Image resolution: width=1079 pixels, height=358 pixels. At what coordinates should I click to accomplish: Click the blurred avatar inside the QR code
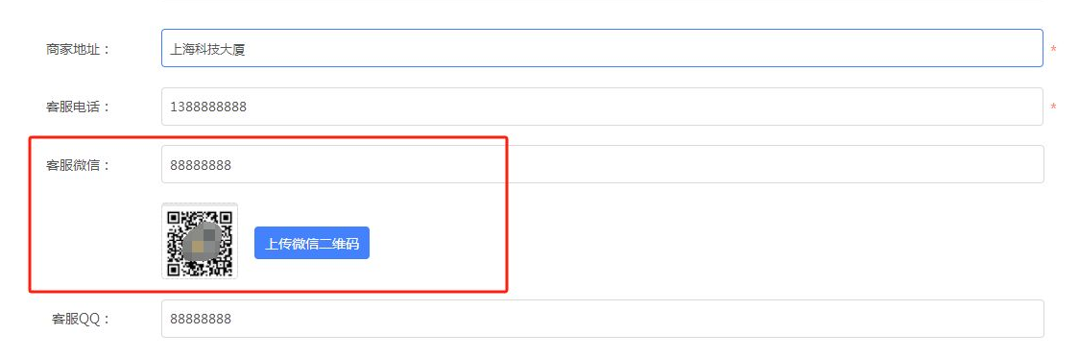pyautogui.click(x=204, y=242)
